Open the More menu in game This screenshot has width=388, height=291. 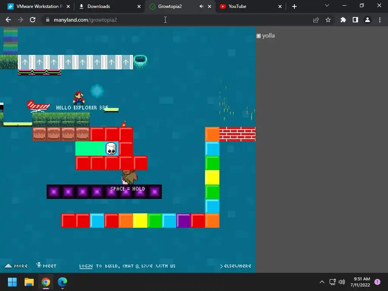coord(16,266)
